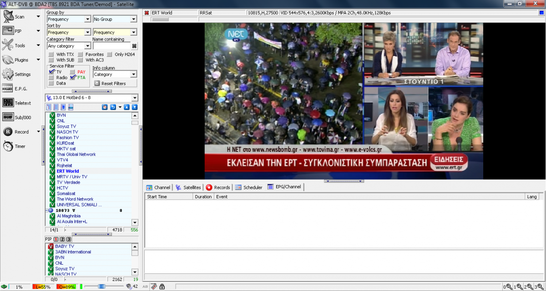This screenshot has height=291, width=546.
Task: Expand the Record dropdown arrow
Action: tap(38, 132)
